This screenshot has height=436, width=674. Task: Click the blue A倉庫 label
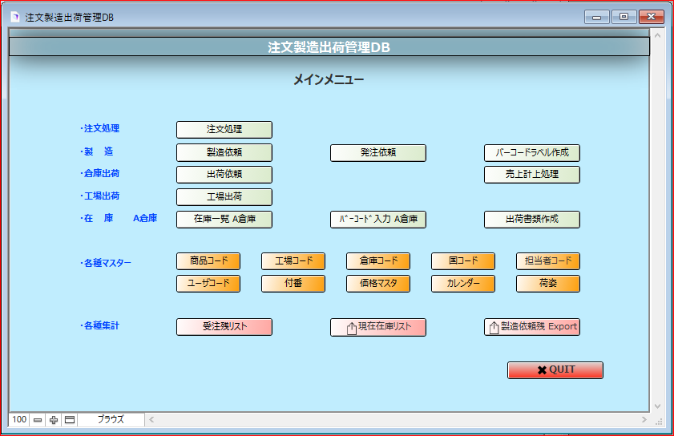click(x=145, y=218)
